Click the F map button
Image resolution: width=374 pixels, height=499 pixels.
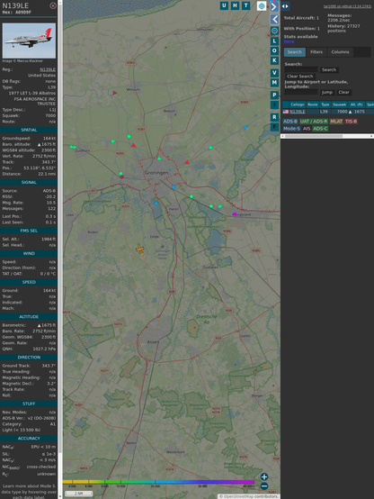click(x=274, y=127)
